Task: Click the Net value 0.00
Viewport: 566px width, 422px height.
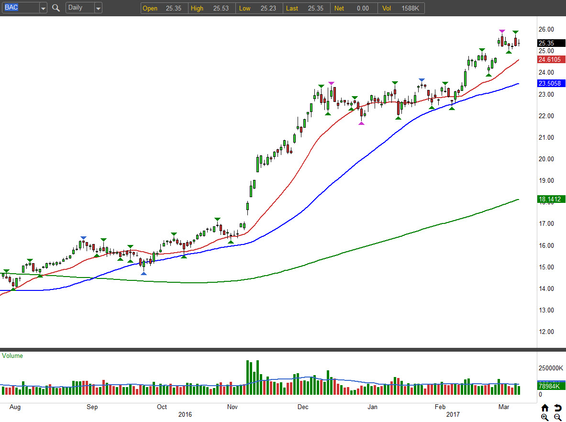Action: pyautogui.click(x=363, y=8)
